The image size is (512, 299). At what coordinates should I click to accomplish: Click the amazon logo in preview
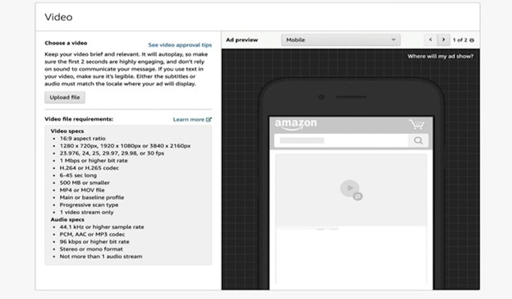point(296,124)
